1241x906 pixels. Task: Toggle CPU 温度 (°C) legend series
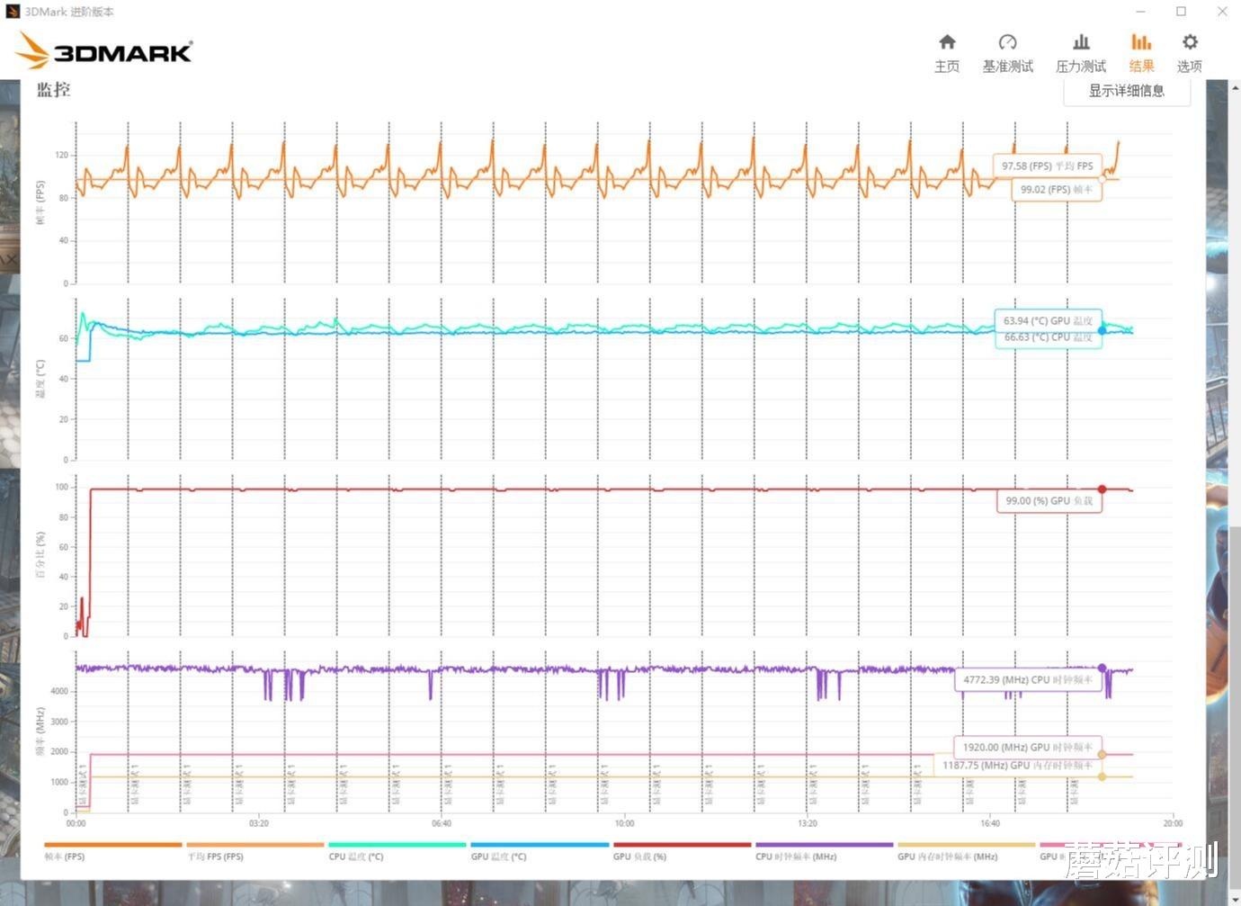397,851
